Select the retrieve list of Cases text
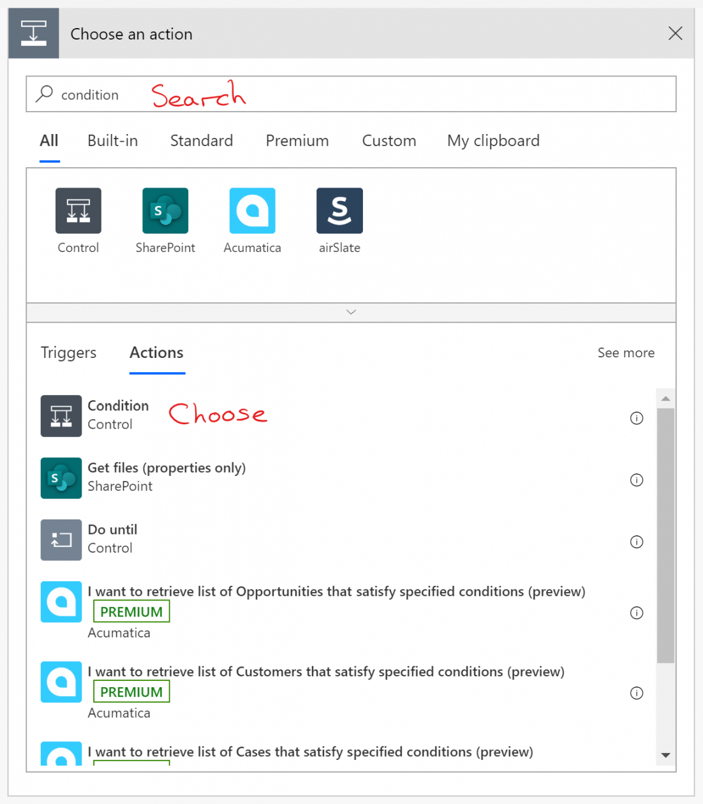This screenshot has width=703, height=804. pos(310,752)
